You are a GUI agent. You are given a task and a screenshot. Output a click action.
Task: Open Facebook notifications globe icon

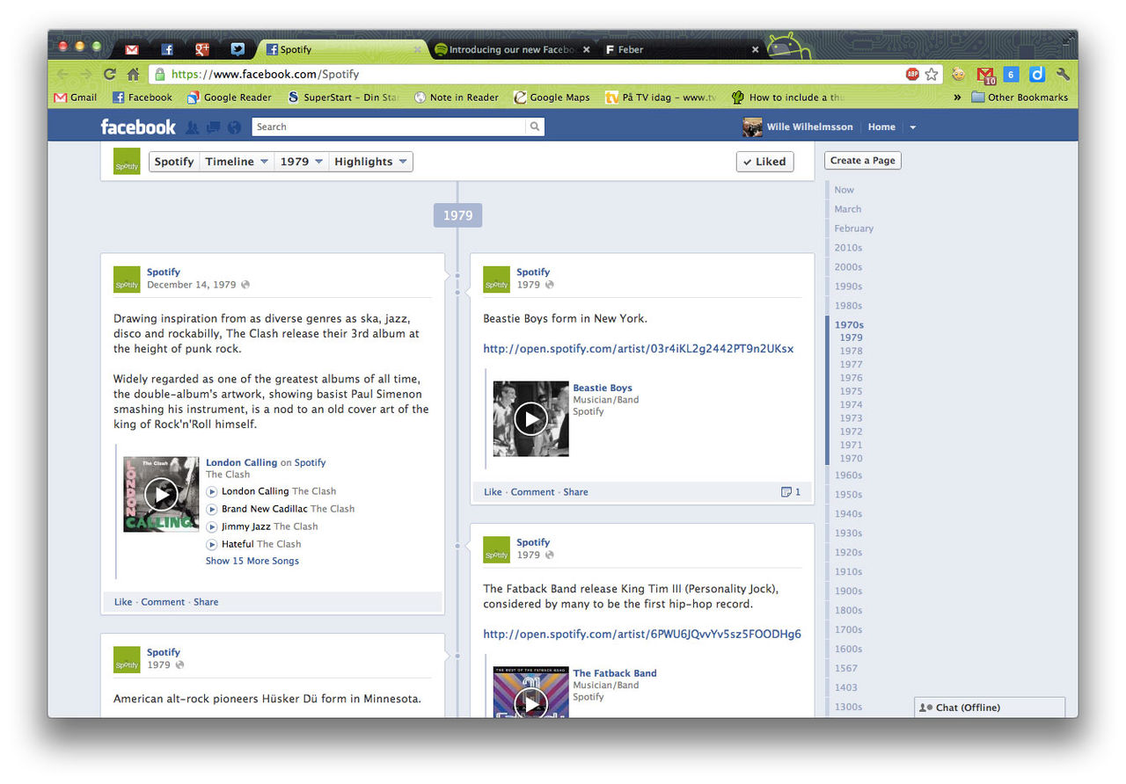click(x=233, y=127)
